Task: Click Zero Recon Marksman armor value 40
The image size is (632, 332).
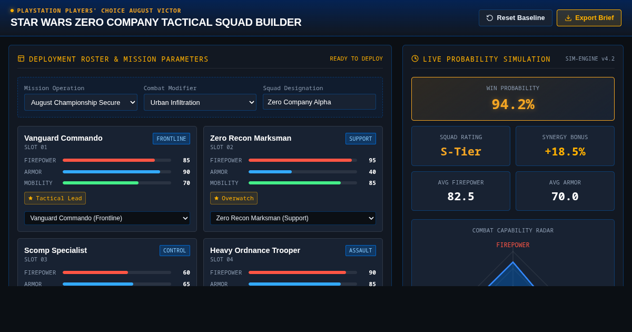Action: [x=372, y=172]
